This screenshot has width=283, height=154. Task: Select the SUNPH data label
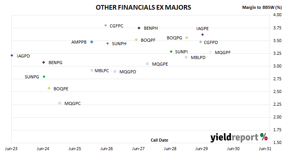(x=119, y=44)
